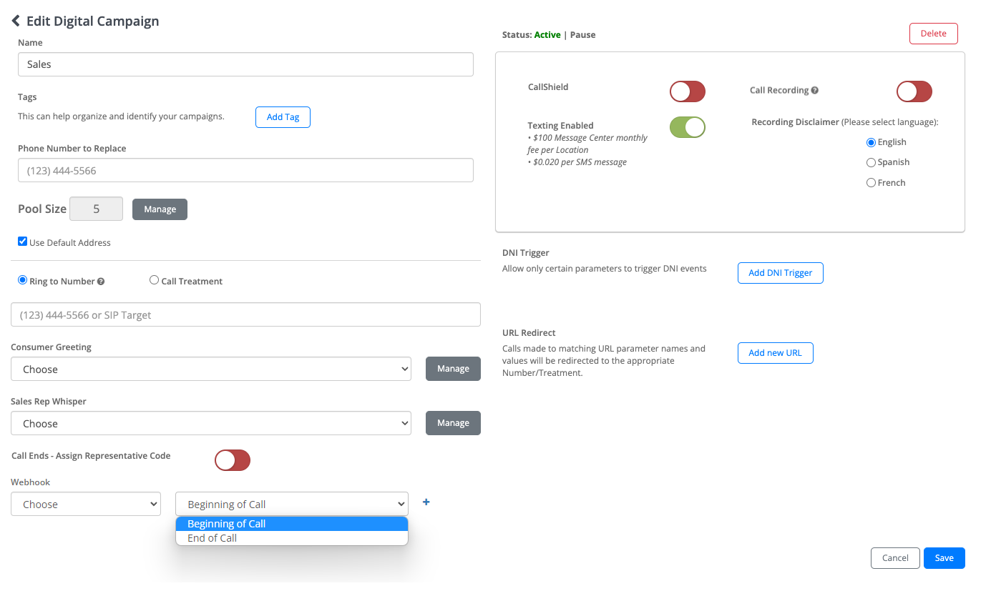The width and height of the screenshot is (991, 596).
Task: Select the Call Treatment radio option
Action: (x=154, y=280)
